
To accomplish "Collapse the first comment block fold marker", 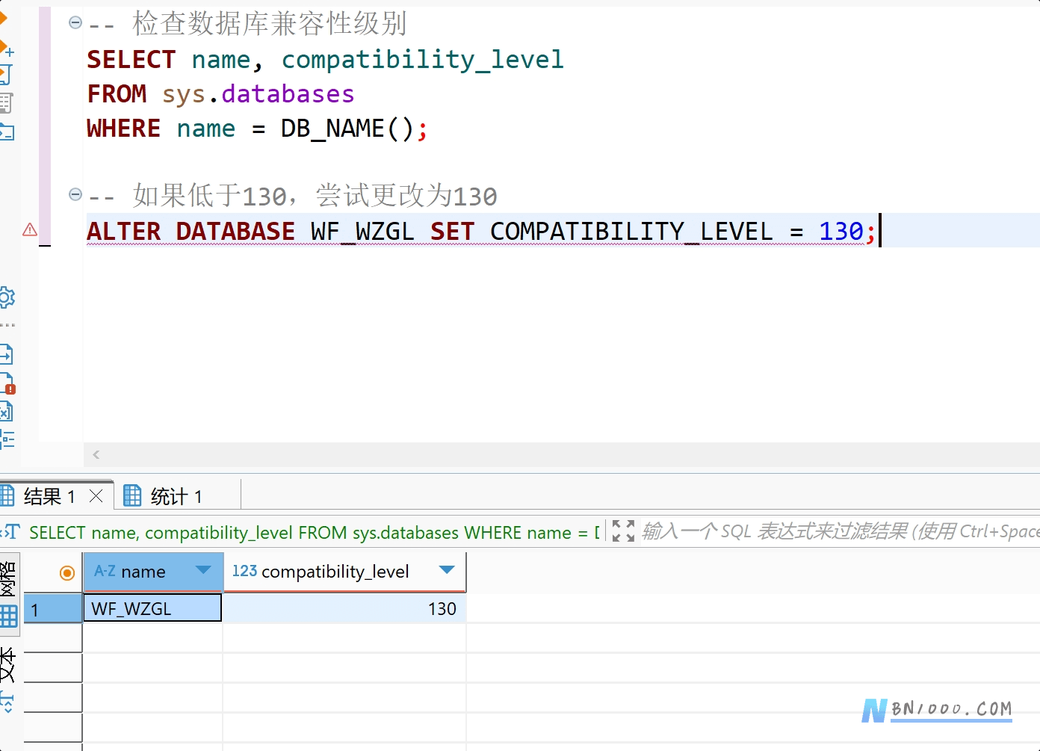I will coord(75,22).
